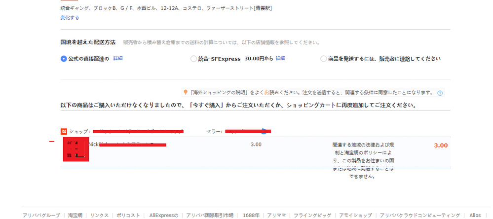493x219 pixels.
Task: Click the Alios footer link
Action: (475, 215)
